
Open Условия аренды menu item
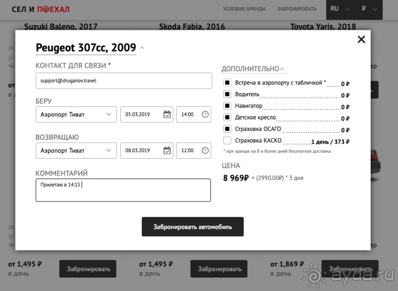244,9
